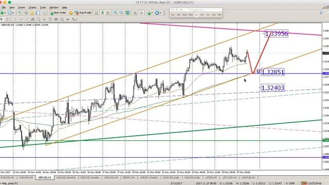329x185 pixels.
Task: Draw a vertical line
Action: tap(15, 19)
